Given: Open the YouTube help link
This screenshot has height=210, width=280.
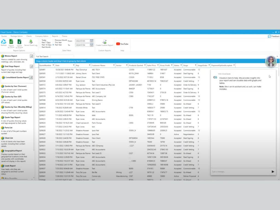Looking at the screenshot, I should (122, 44).
